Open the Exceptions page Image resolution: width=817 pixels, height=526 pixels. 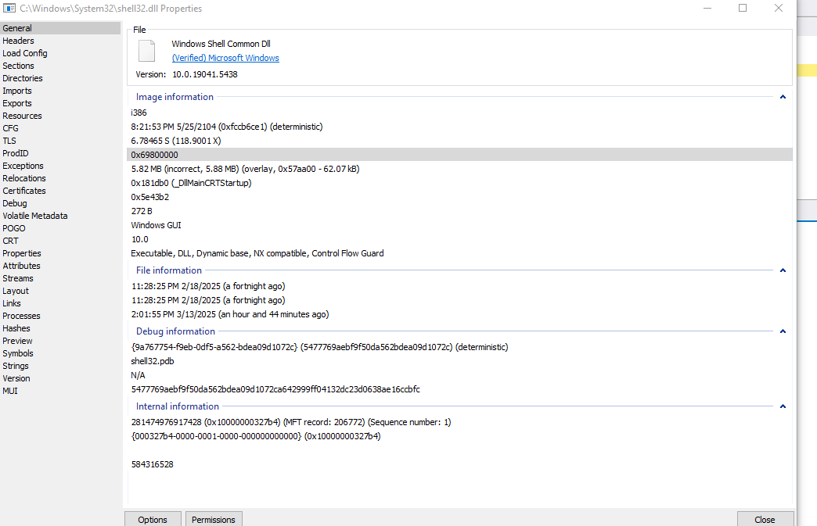pyautogui.click(x=60, y=166)
